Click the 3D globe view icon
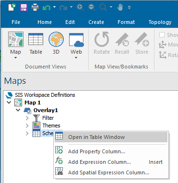 (56, 39)
